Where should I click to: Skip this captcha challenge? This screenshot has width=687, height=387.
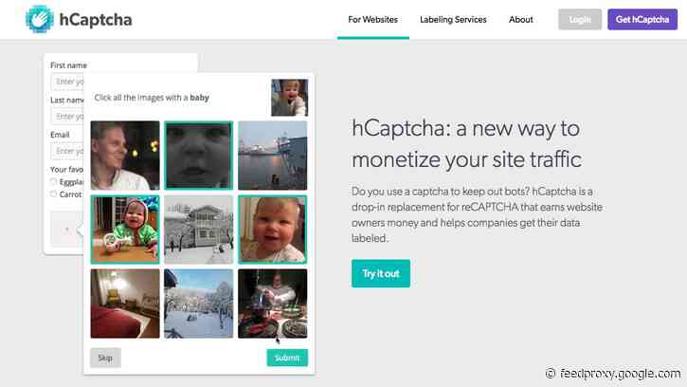(x=105, y=358)
